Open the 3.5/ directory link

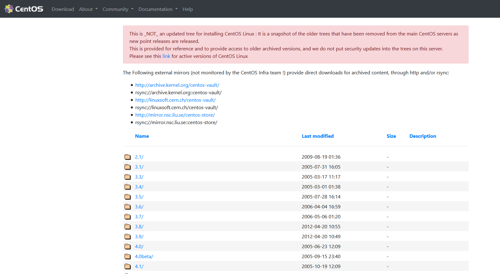(x=139, y=197)
